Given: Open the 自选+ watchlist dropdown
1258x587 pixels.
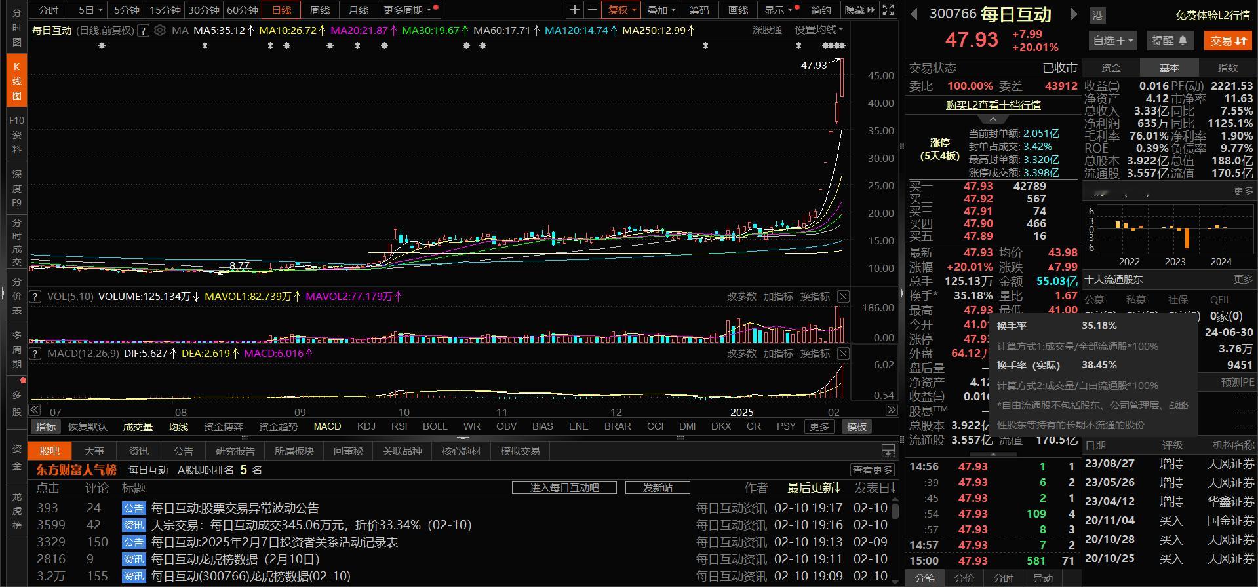Looking at the screenshot, I should click(1113, 41).
